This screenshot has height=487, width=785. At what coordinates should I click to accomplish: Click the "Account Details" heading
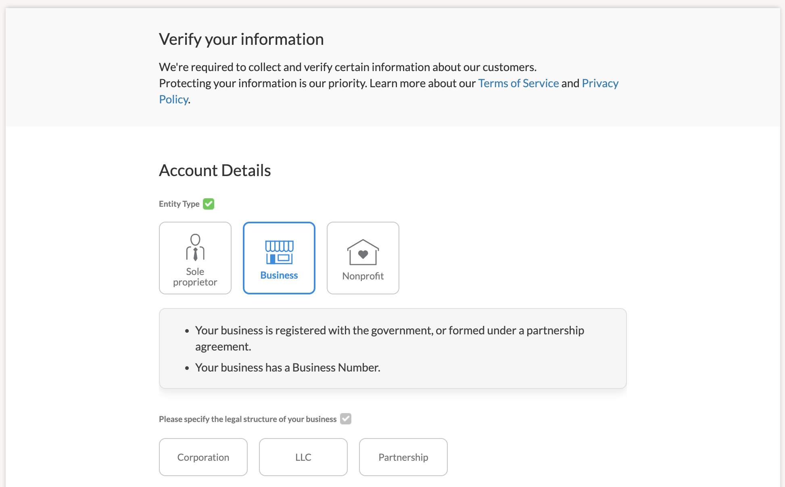tap(215, 170)
